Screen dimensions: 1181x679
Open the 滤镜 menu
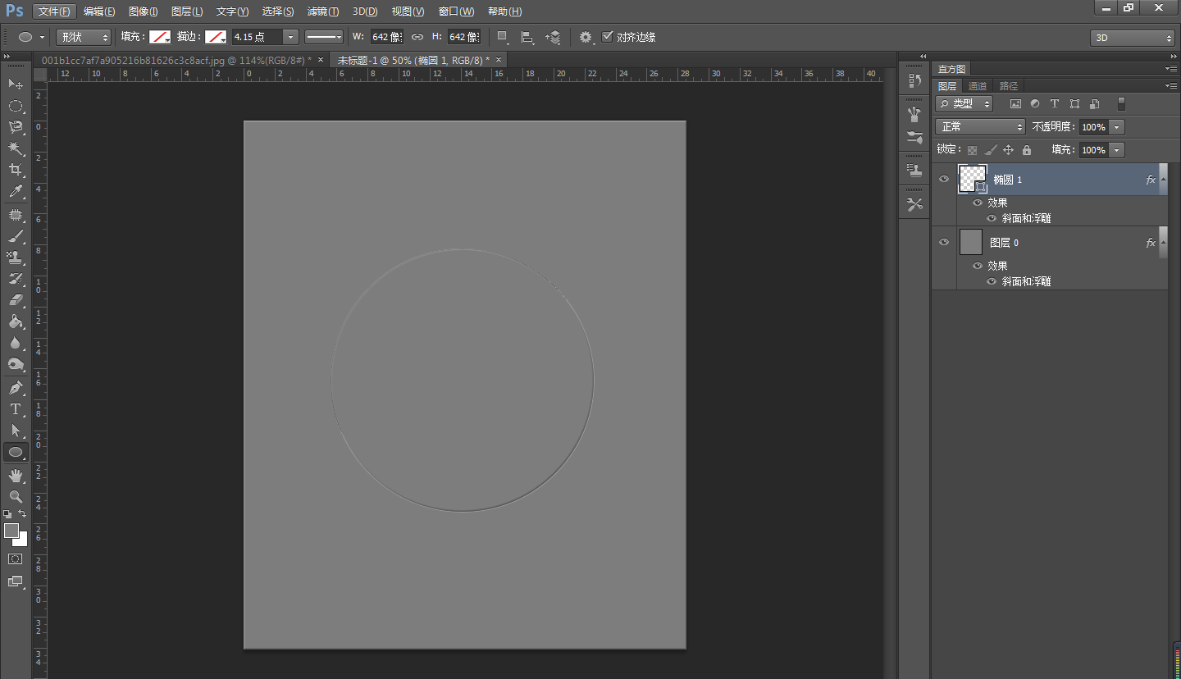click(322, 11)
